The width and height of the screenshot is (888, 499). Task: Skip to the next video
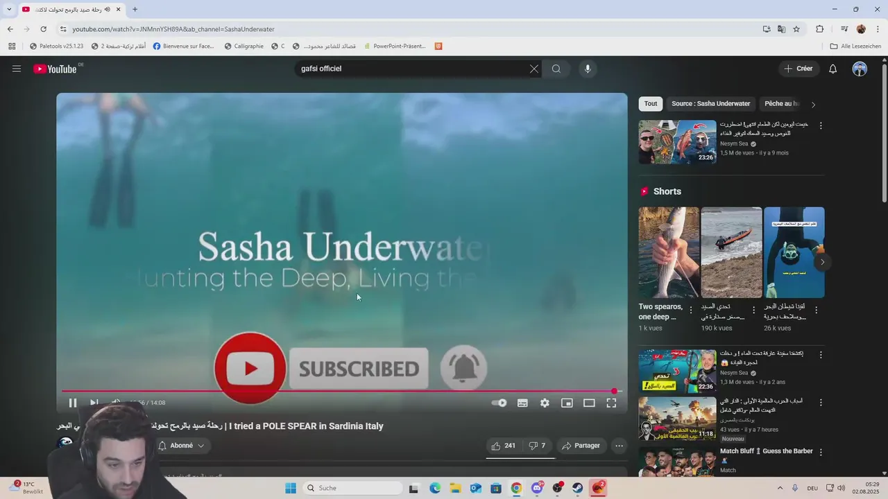pos(94,403)
